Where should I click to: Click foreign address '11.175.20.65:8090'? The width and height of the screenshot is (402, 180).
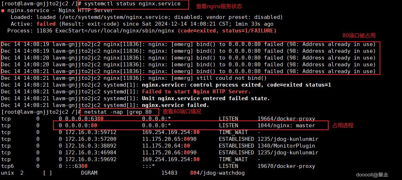169,139
